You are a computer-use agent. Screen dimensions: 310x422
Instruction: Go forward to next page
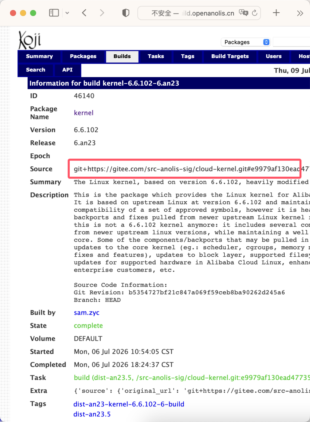click(x=102, y=13)
